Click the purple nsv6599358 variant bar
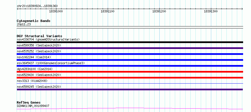 (x=130, y=48)
